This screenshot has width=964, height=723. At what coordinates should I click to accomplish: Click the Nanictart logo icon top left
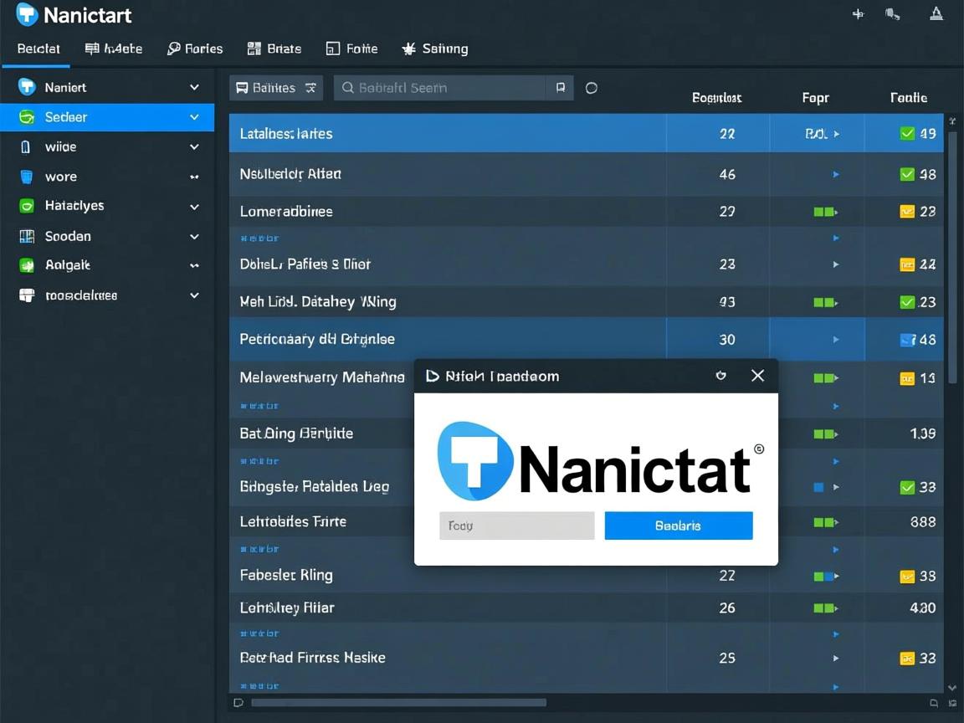tap(16, 14)
